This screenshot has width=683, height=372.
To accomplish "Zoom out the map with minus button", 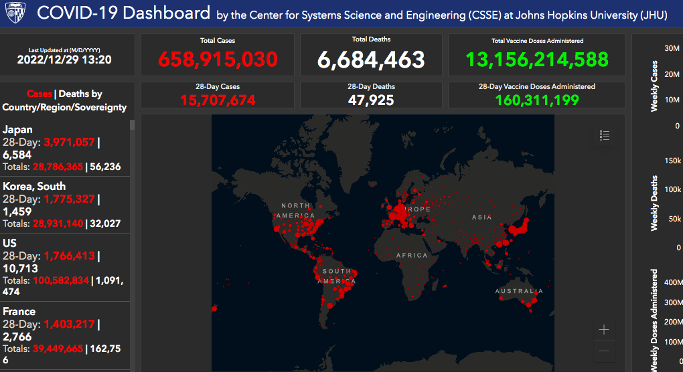I will coord(604,351).
